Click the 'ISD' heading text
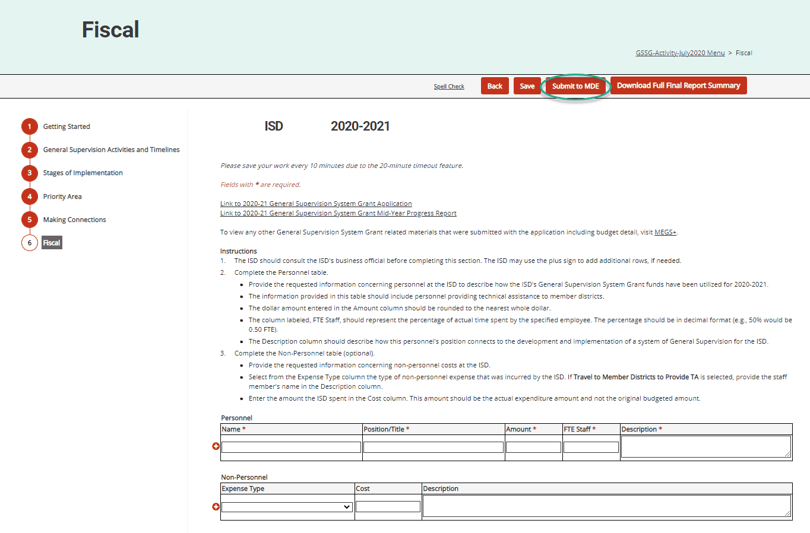This screenshot has width=810, height=533. click(x=274, y=126)
